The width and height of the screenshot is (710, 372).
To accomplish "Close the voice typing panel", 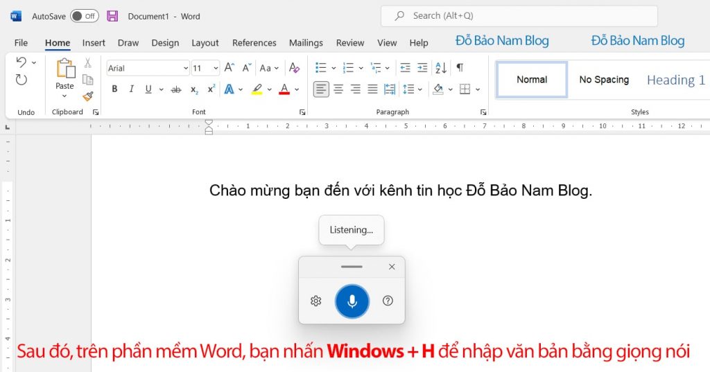I will tap(392, 267).
